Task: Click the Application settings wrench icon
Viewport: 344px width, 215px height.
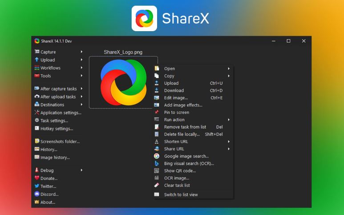Action: (37, 112)
